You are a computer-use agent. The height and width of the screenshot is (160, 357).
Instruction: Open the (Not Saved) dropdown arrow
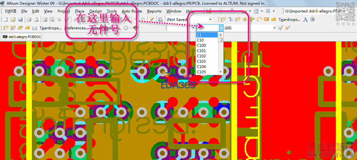tap(210, 20)
